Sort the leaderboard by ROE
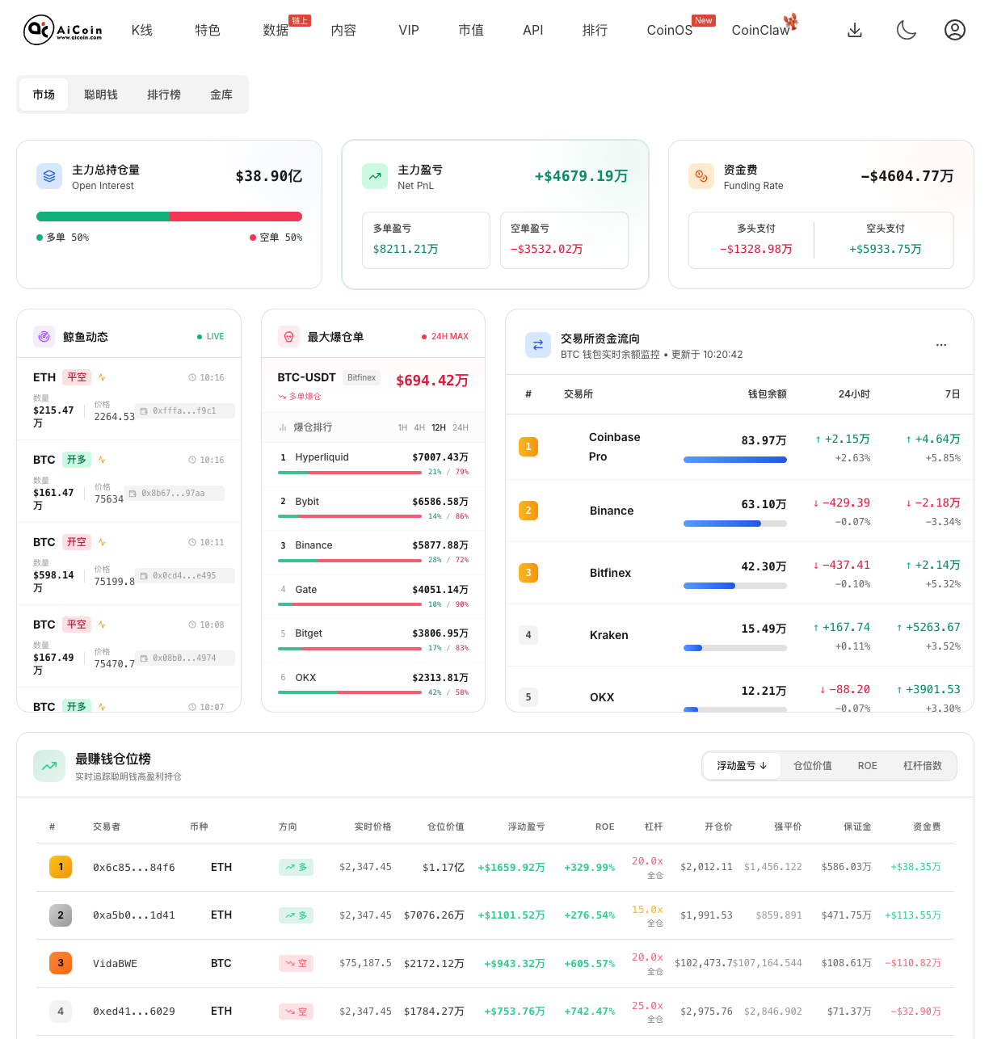993x1039 pixels. point(867,765)
